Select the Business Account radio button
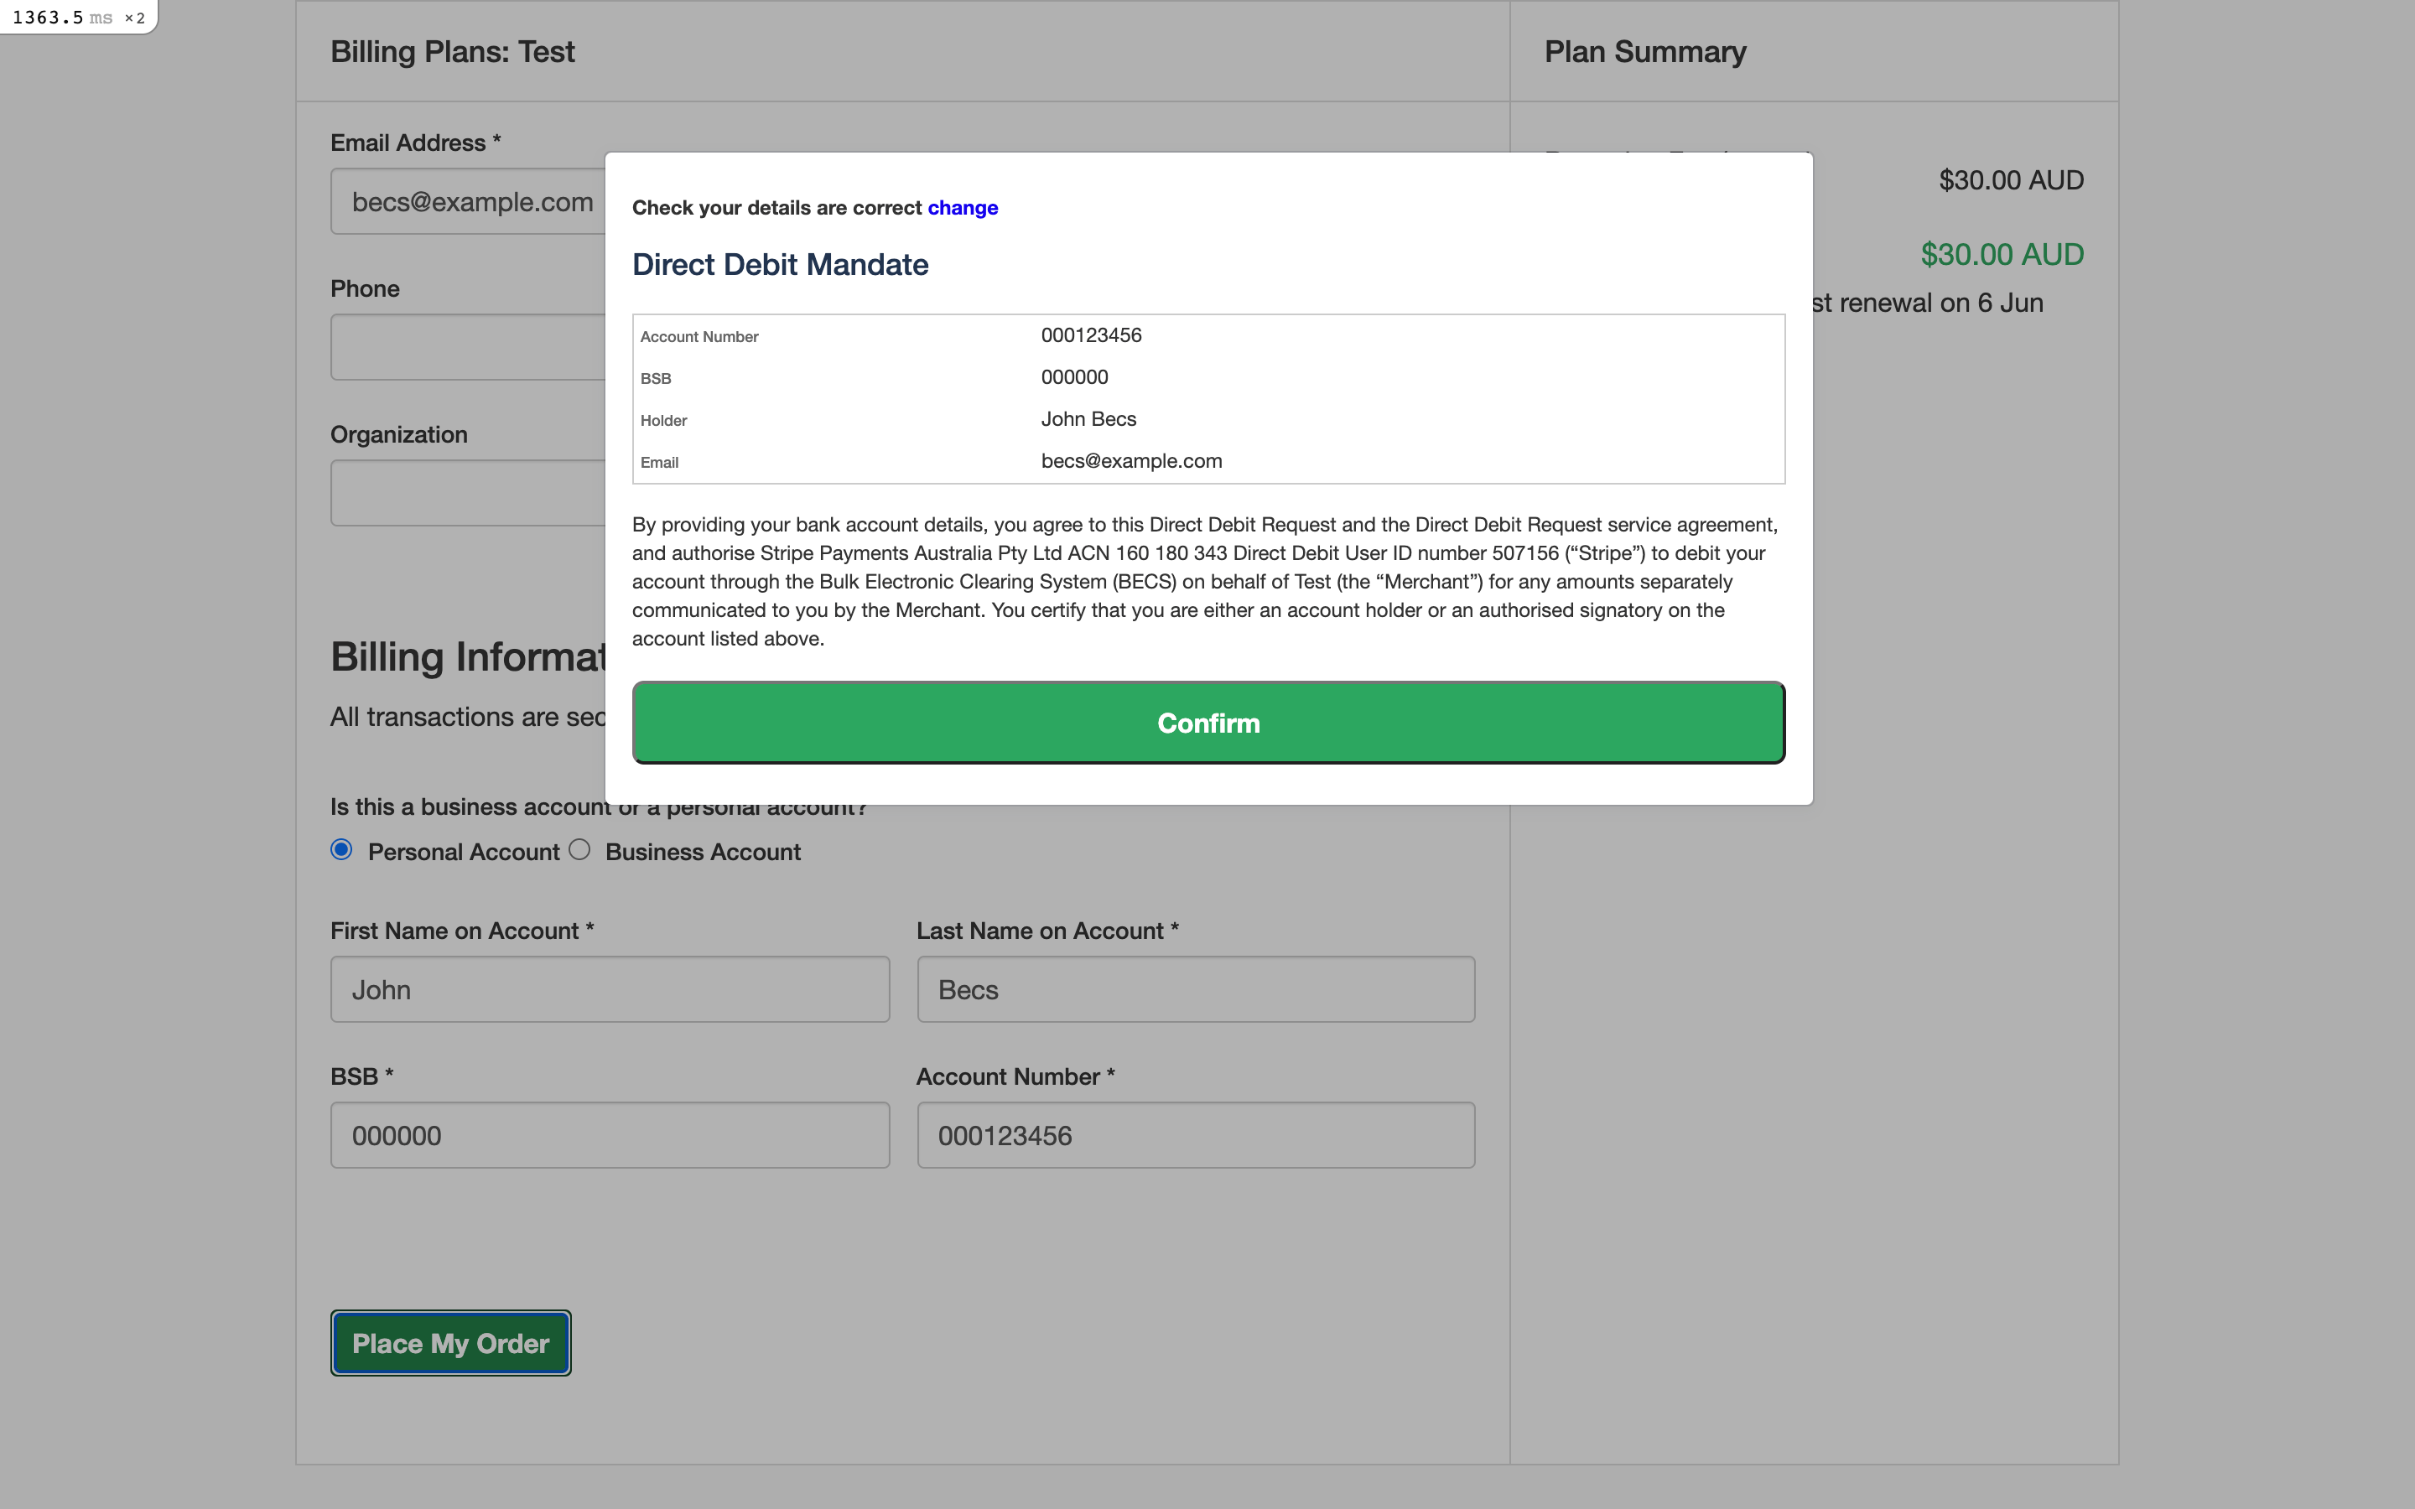 (579, 849)
